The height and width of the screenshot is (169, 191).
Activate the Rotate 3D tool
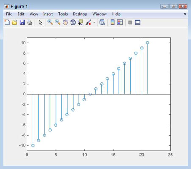(x=73, y=22)
